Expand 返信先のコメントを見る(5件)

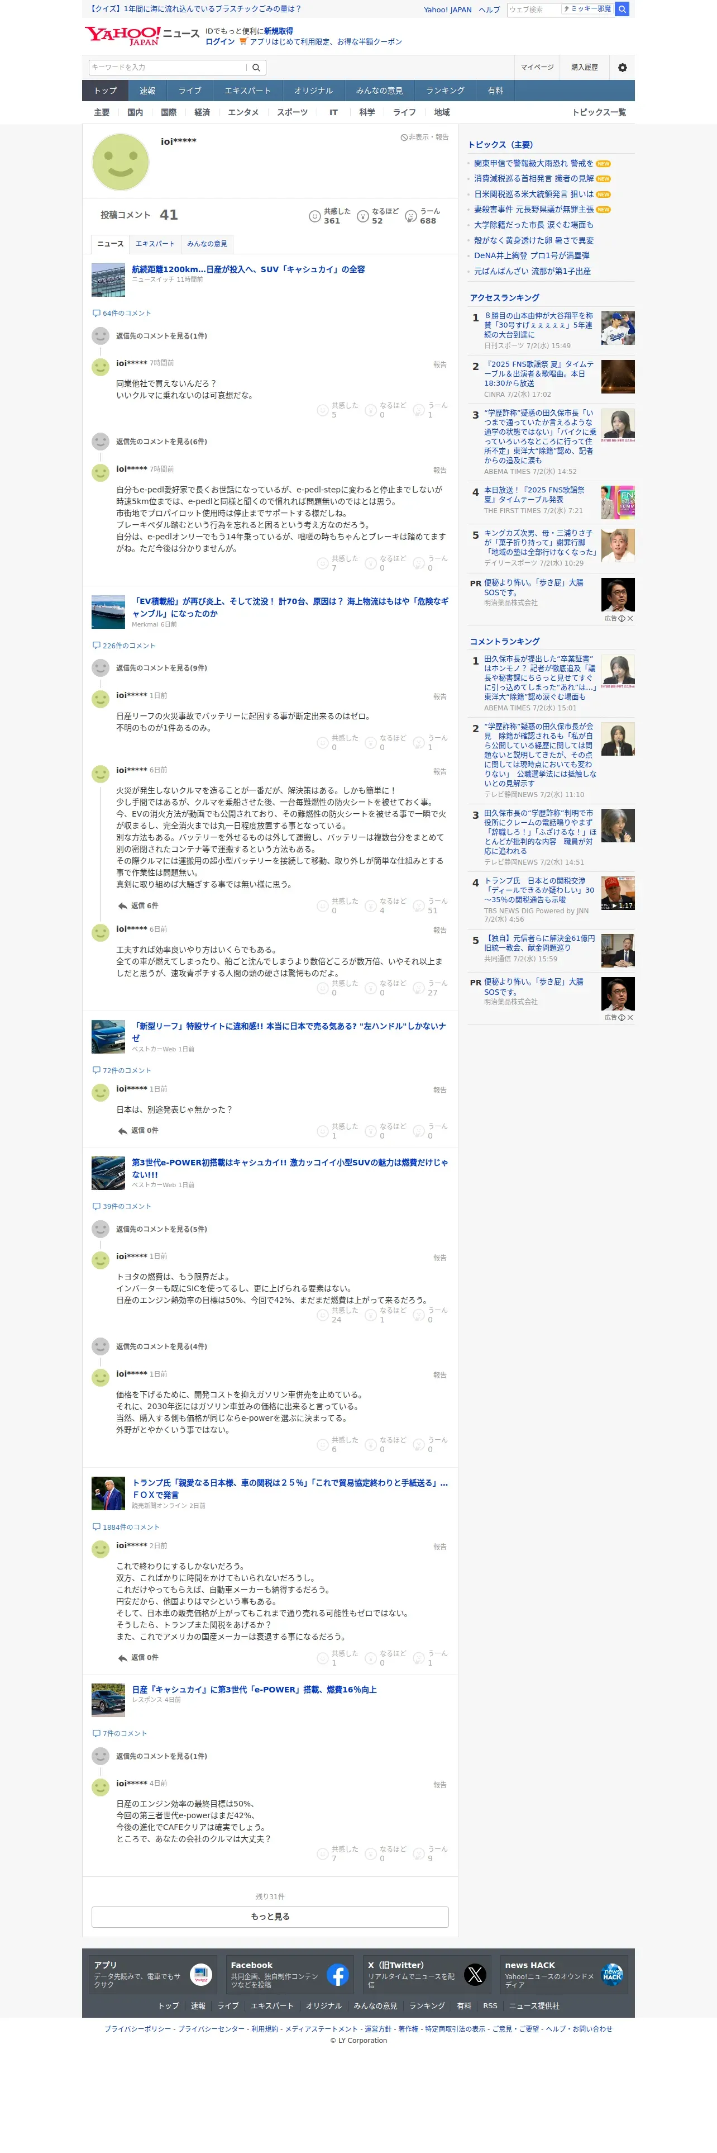click(x=161, y=1230)
